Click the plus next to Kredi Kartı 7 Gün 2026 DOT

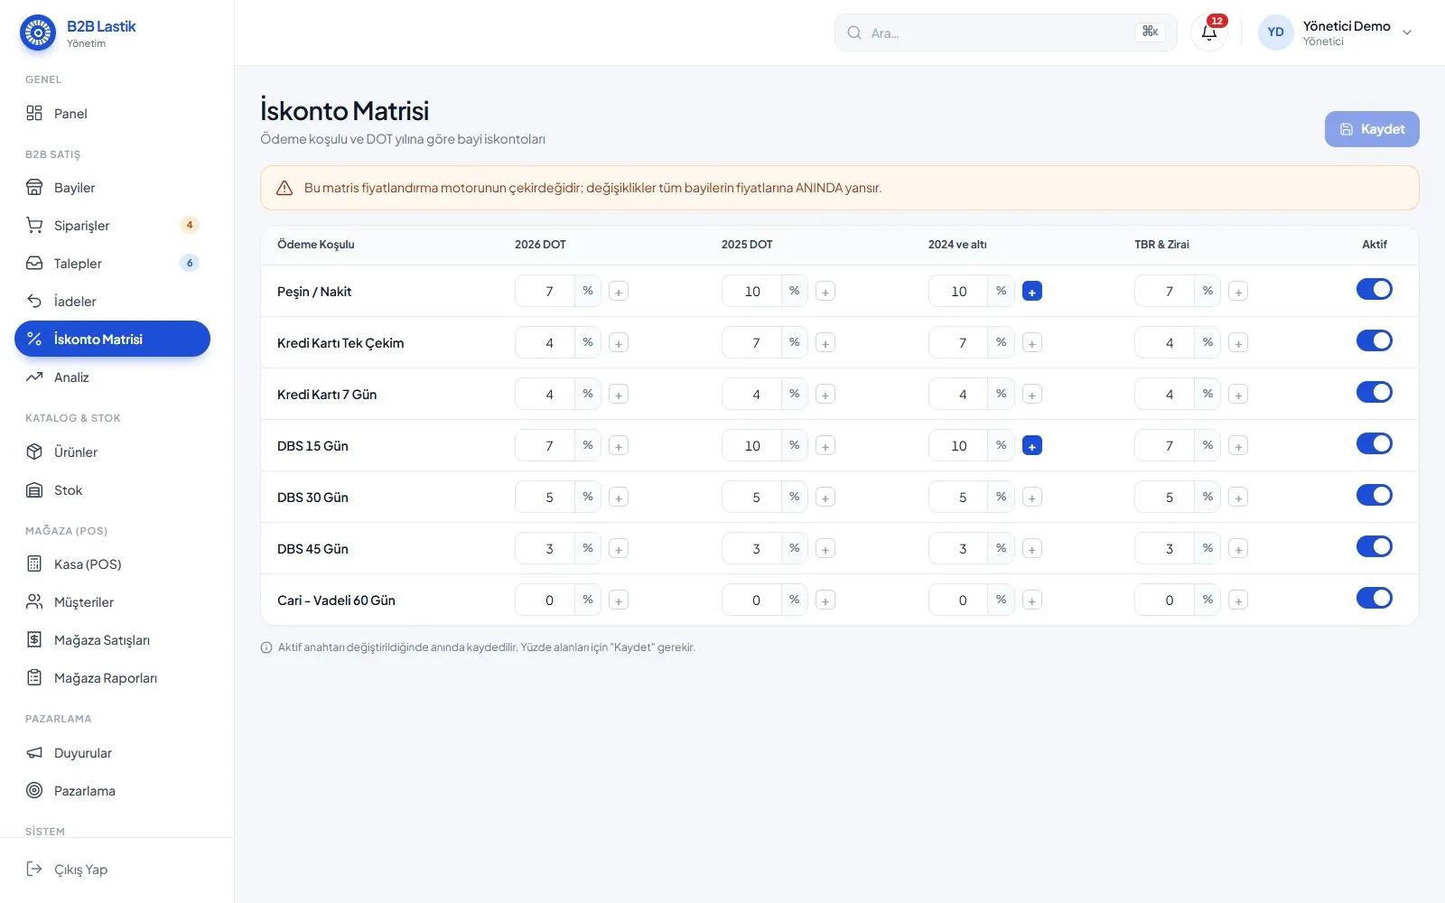tap(619, 395)
